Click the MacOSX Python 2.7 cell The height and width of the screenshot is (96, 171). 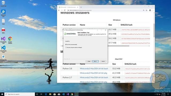67,78
